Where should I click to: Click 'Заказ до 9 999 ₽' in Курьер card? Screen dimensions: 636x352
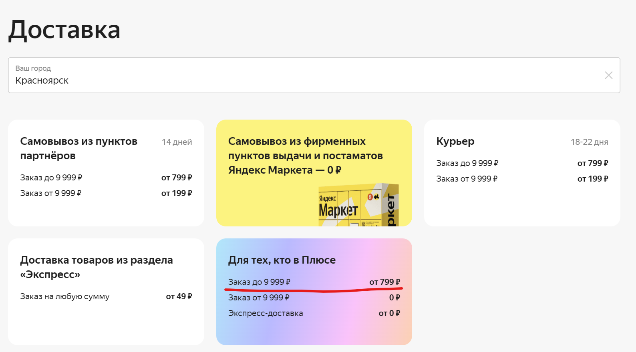(467, 163)
